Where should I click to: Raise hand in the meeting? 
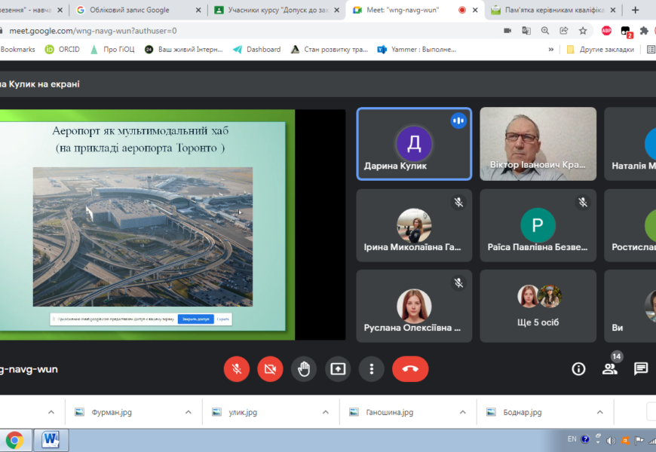pos(304,369)
